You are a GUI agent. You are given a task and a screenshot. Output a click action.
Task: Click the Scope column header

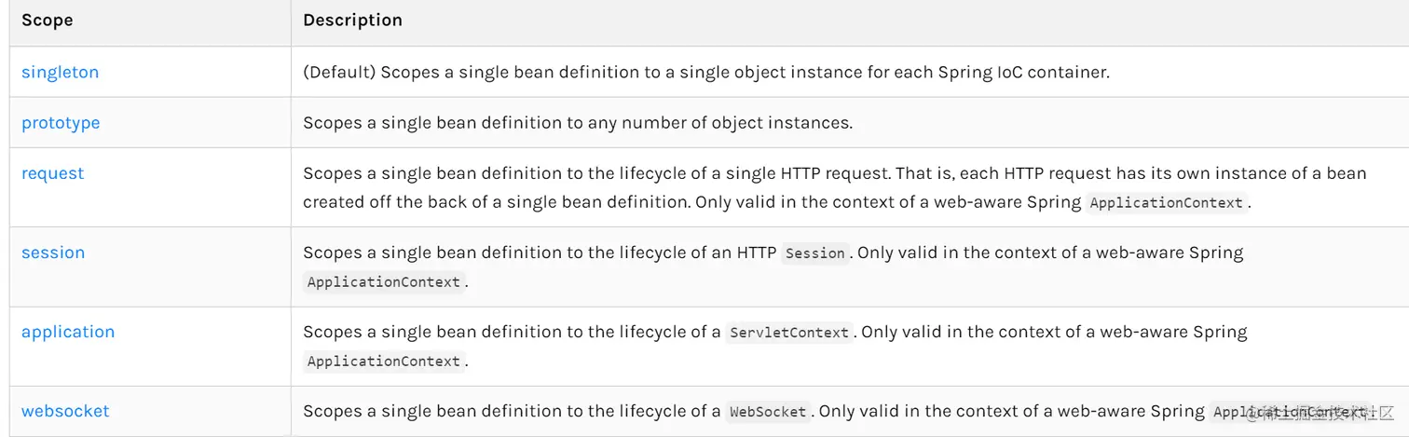click(x=48, y=20)
